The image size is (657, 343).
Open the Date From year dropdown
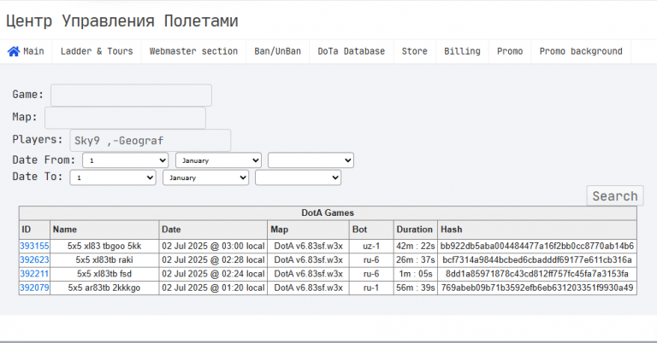311,160
